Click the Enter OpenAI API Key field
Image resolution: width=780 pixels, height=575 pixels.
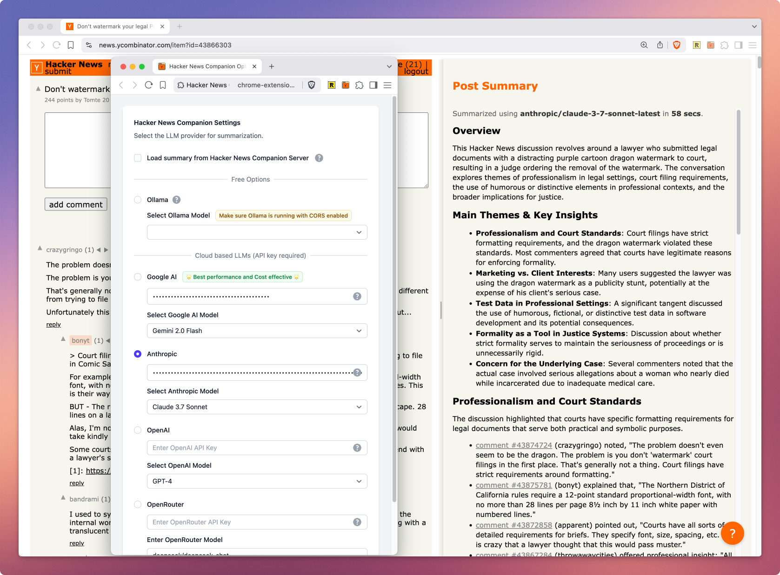[x=251, y=448]
